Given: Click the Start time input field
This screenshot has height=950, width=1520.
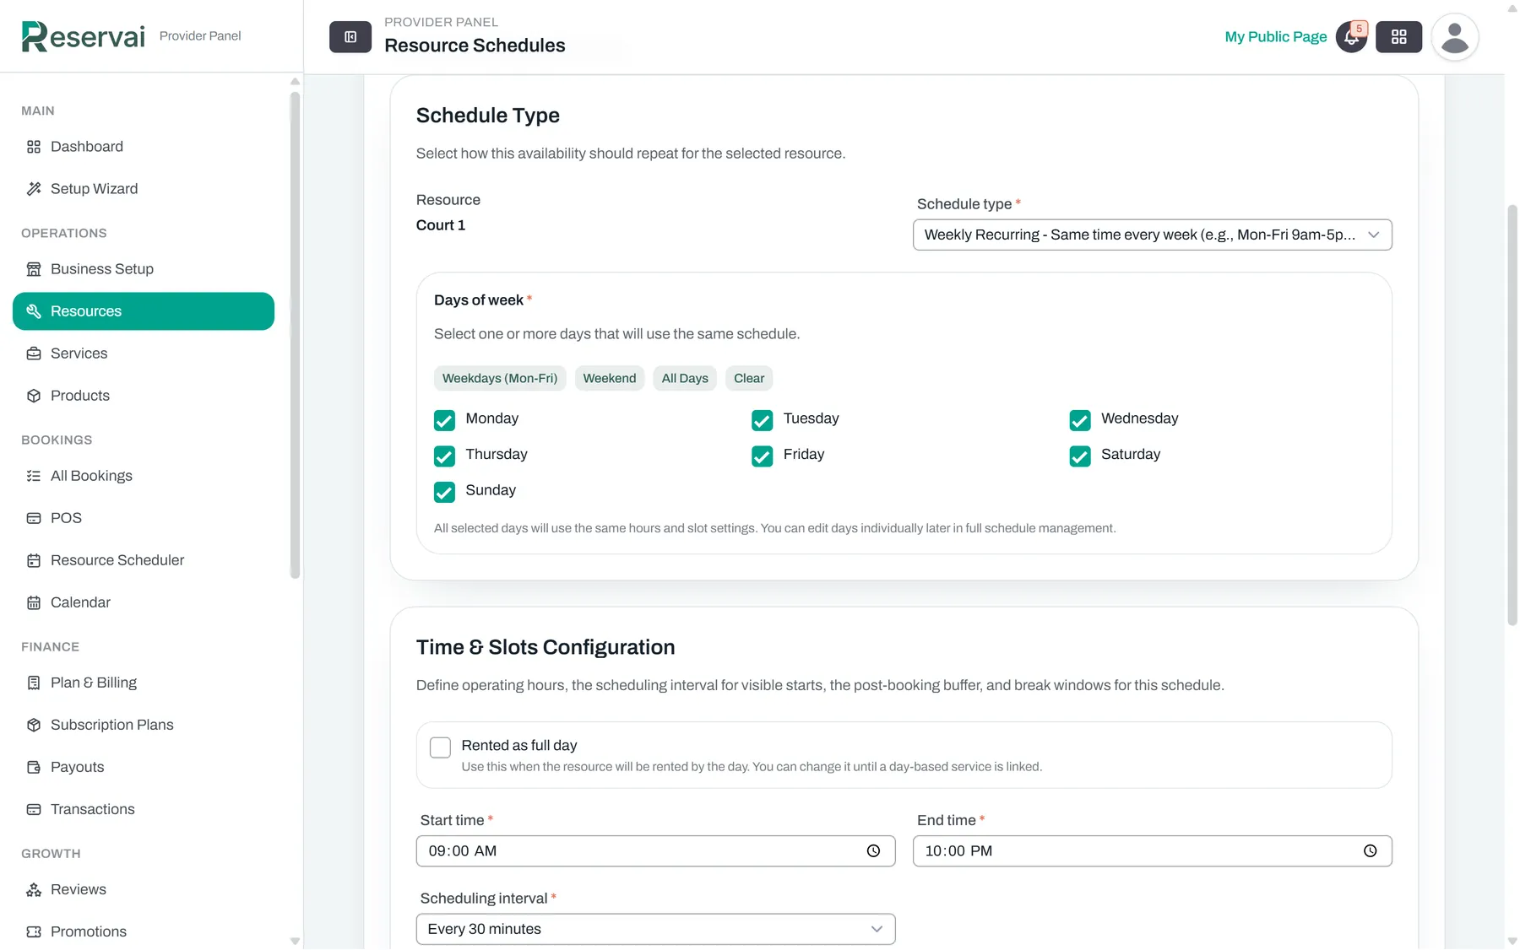Looking at the screenshot, I should pyautogui.click(x=655, y=851).
